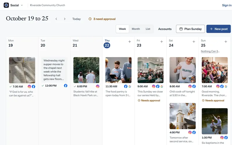Expand the Social product dropdown chevron

click(22, 5)
